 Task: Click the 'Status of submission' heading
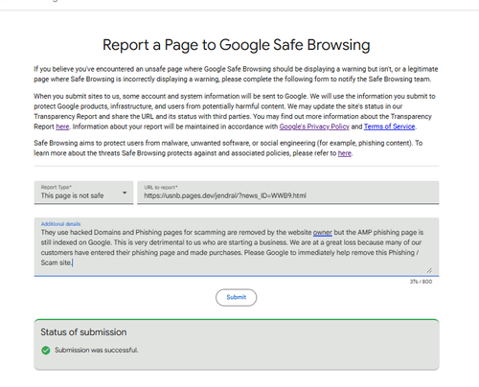83,332
